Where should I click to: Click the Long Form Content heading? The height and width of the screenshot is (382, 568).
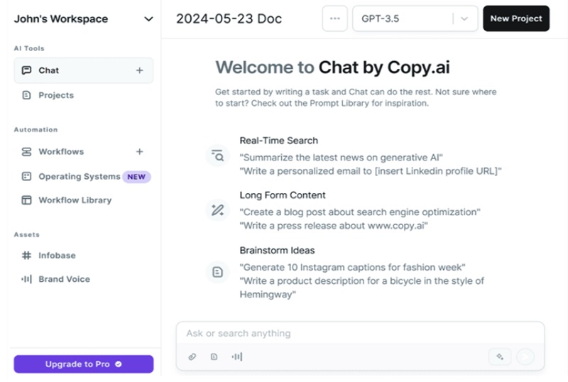[x=283, y=195]
